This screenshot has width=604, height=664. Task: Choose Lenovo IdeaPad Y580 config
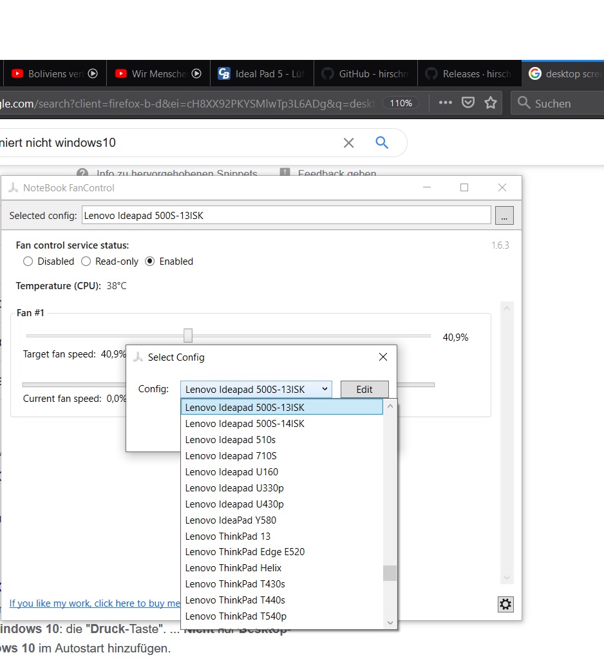click(282, 520)
